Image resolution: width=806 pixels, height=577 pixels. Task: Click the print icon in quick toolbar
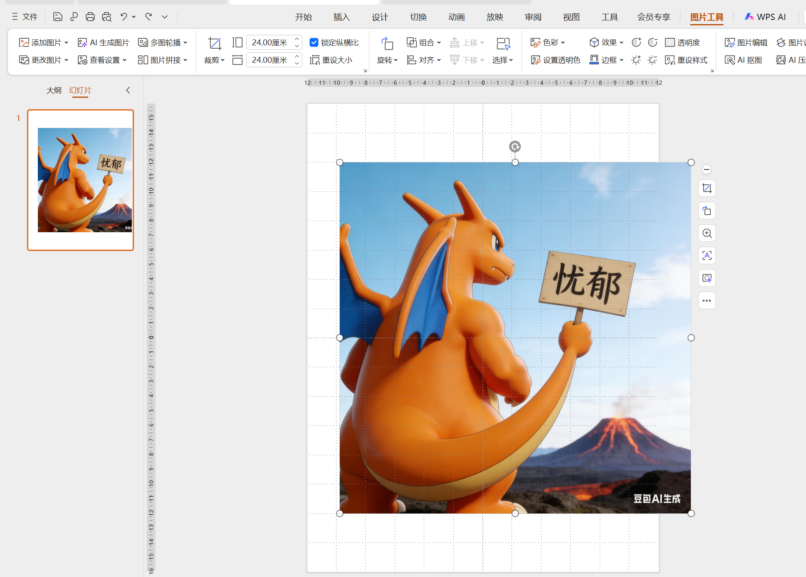pyautogui.click(x=90, y=17)
